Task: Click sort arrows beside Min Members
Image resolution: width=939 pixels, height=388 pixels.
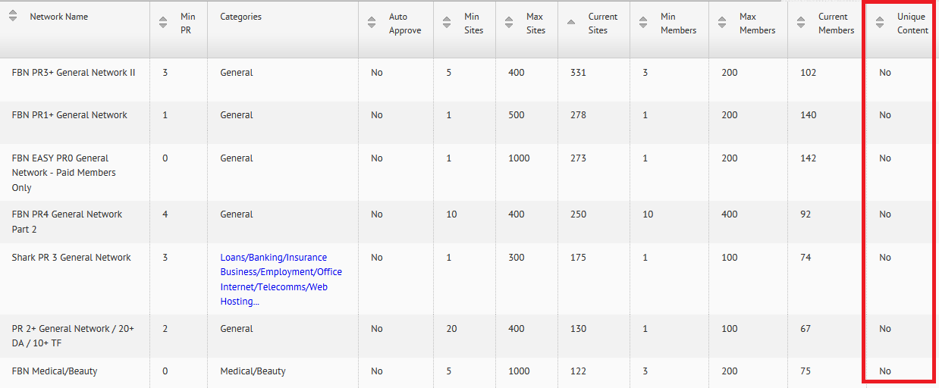Action: (x=642, y=23)
